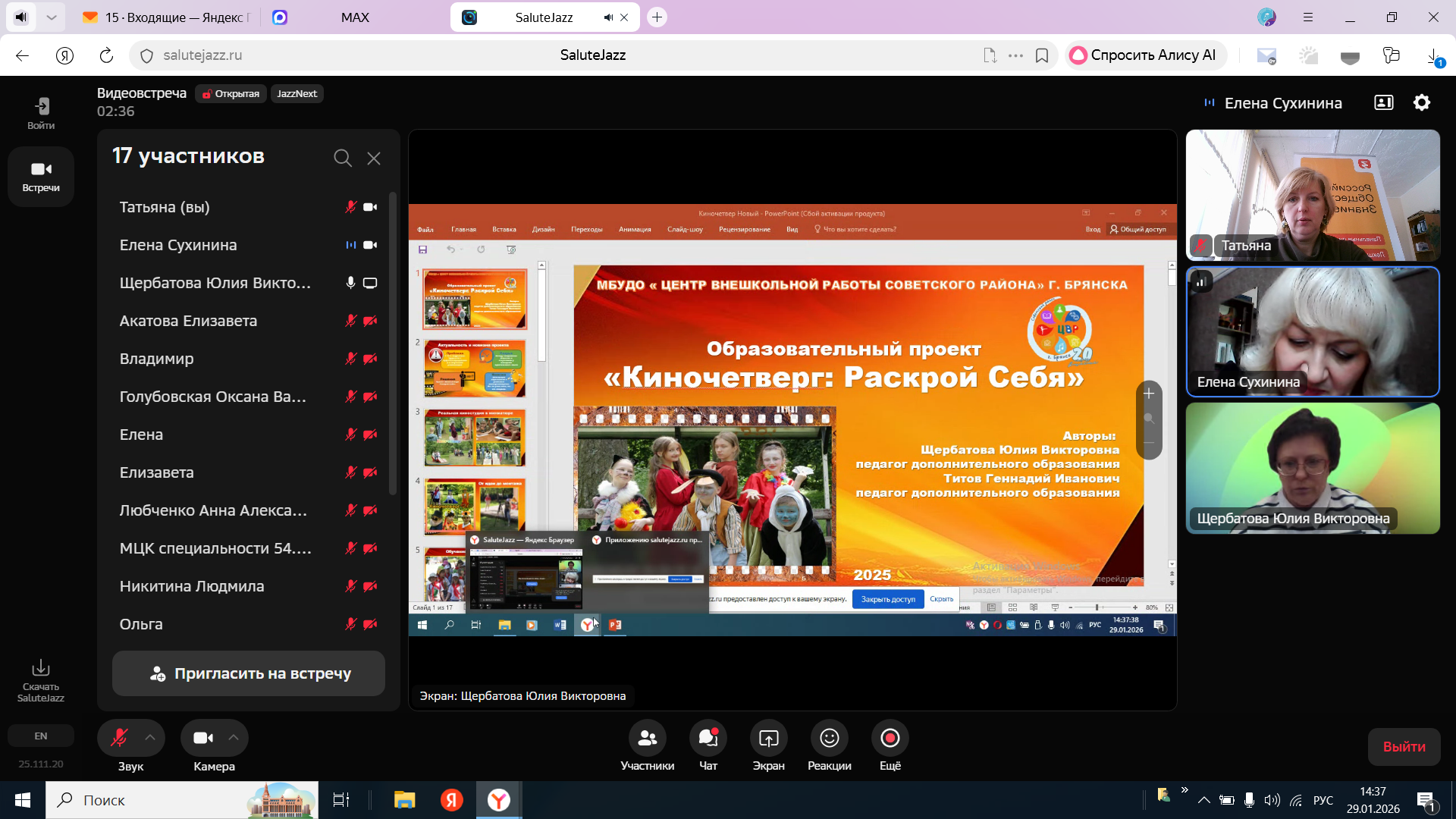Screen dimensions: 1456x819
Task: Start screen sharing with Экран button
Action: tap(768, 738)
